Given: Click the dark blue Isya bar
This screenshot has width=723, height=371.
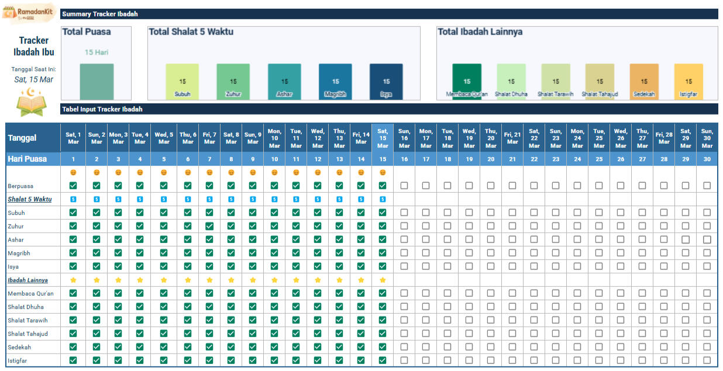Looking at the screenshot, I should coord(386,81).
